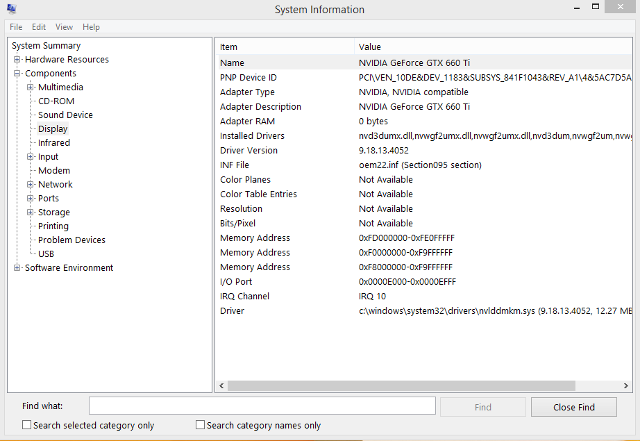The image size is (640, 441).
Task: Select the INF File row
Action: [424, 165]
